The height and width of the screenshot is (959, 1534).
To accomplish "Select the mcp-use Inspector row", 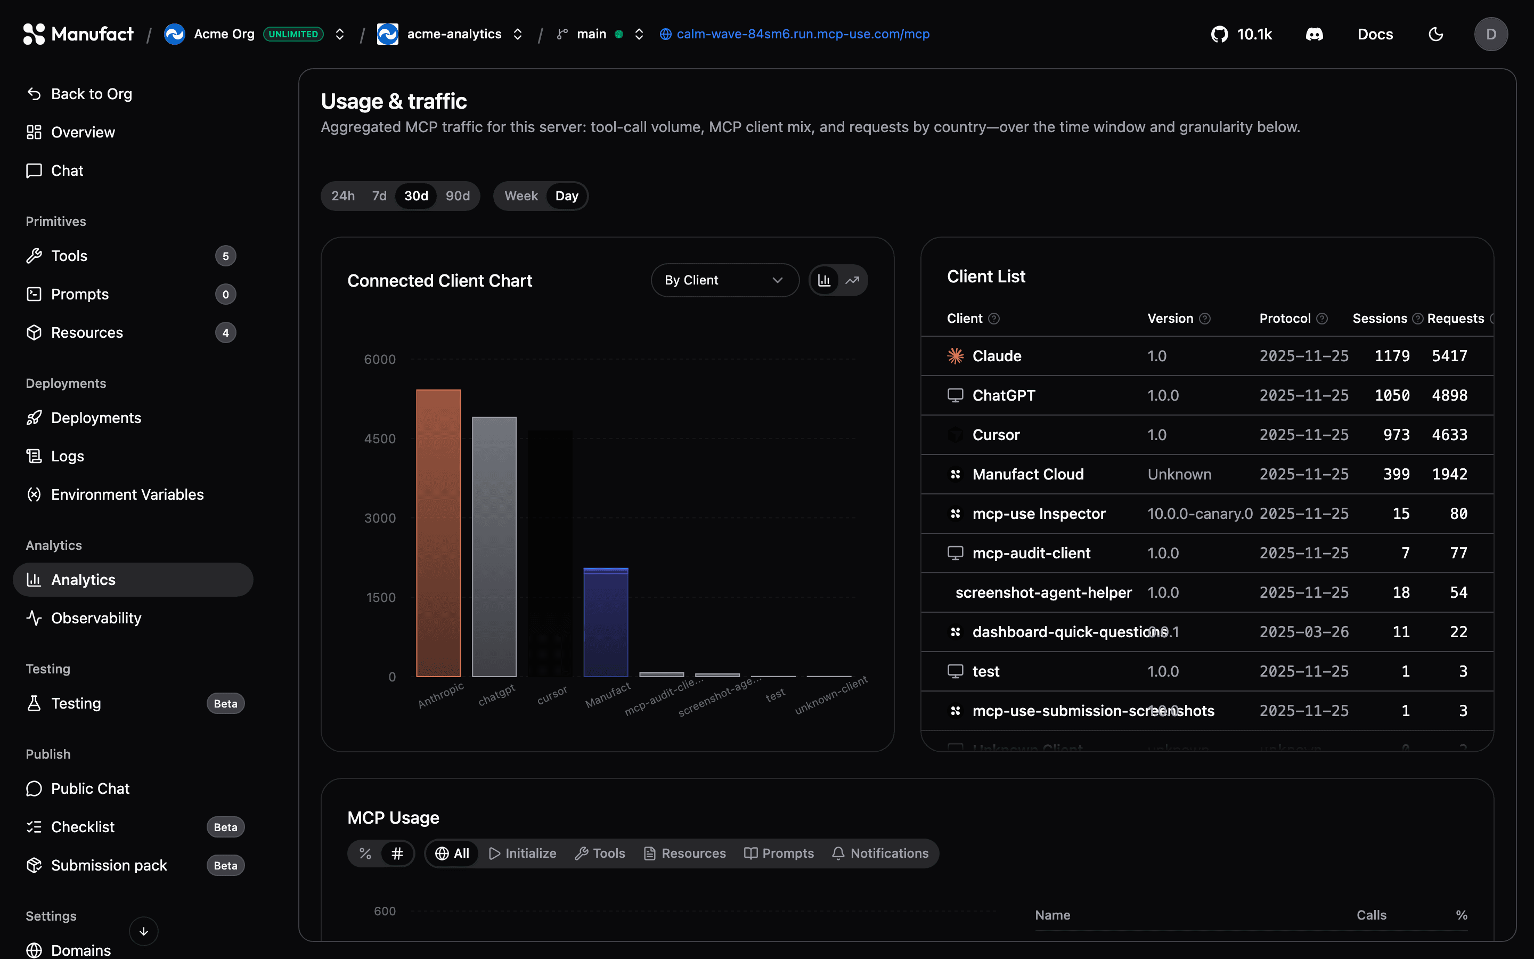I will tap(1207, 514).
